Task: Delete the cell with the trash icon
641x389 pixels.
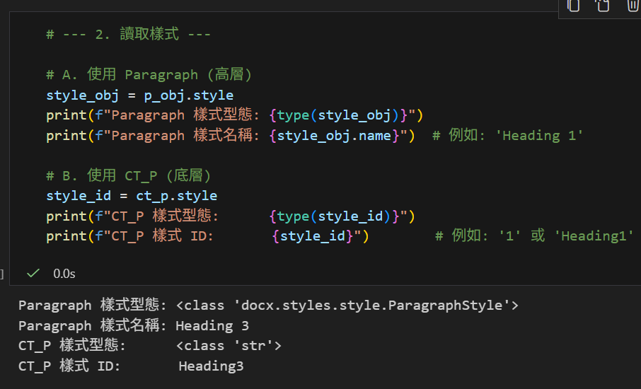Action: click(632, 6)
